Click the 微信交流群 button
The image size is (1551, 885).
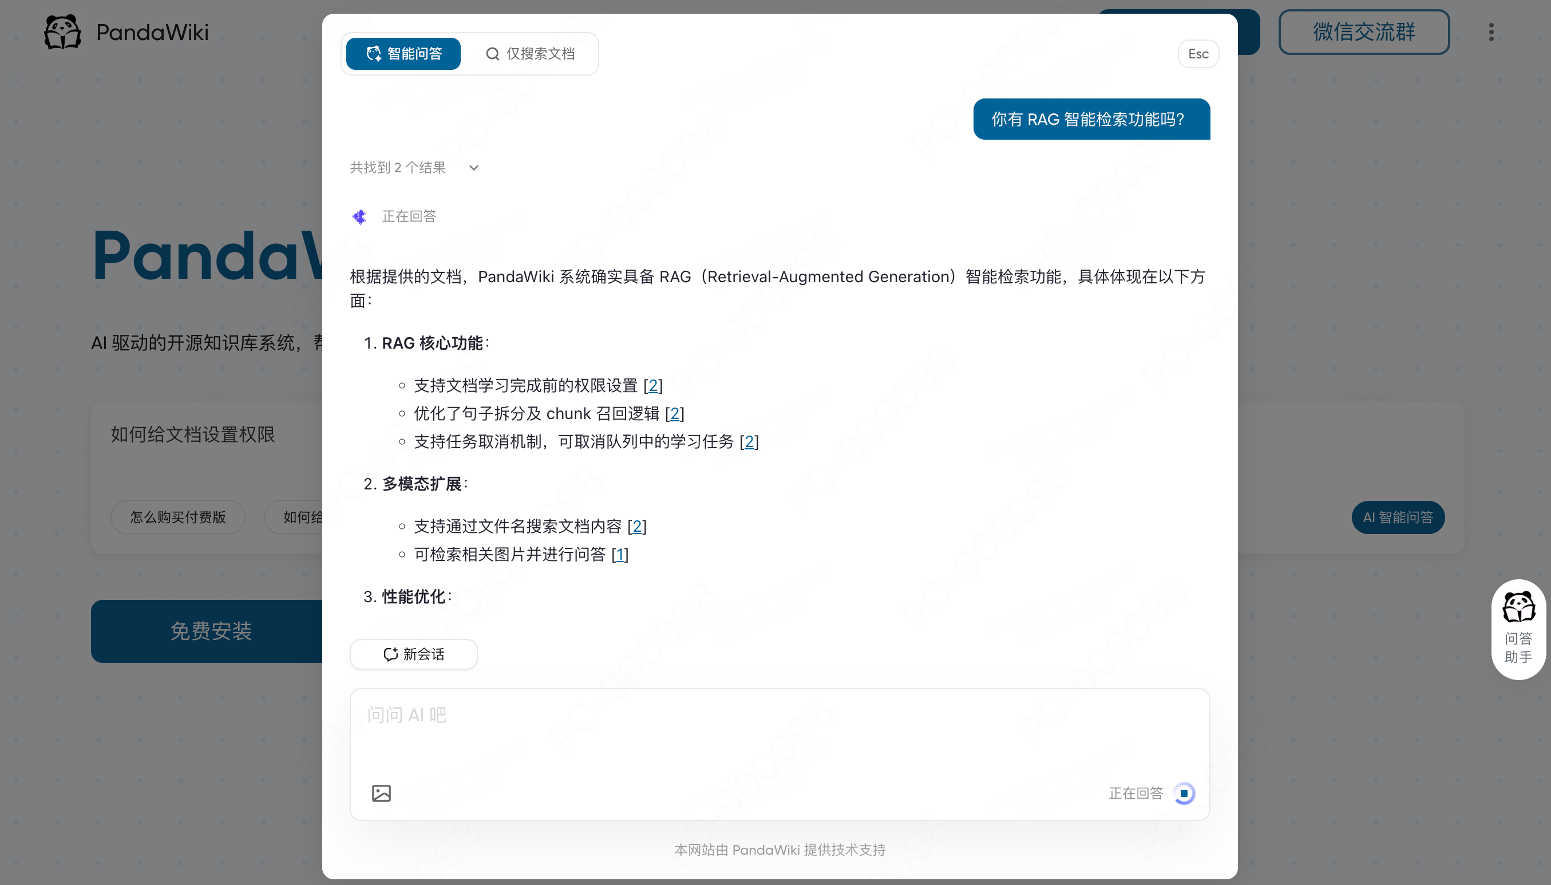click(1363, 31)
